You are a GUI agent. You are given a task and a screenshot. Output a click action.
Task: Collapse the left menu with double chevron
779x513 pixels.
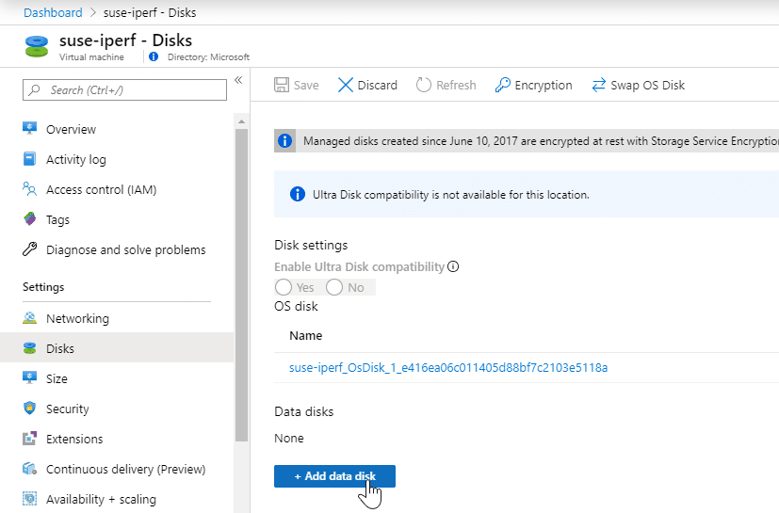(238, 80)
